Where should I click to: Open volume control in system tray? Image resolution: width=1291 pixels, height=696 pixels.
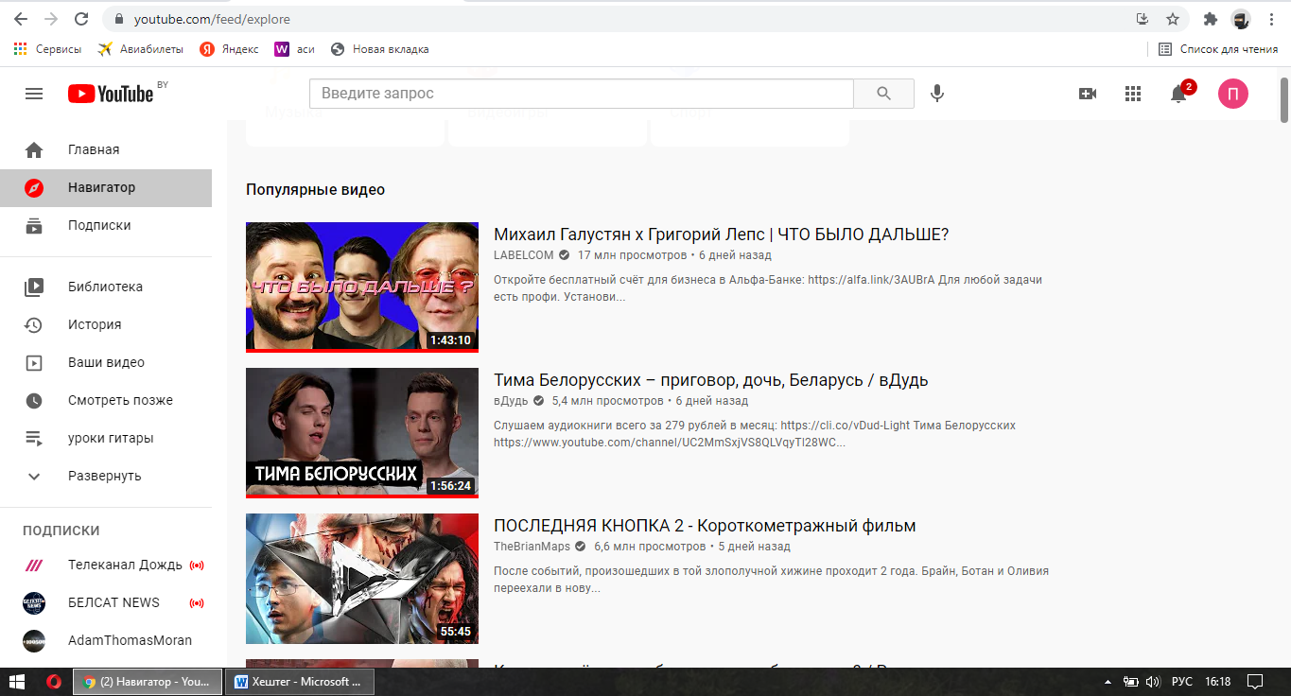1152,681
